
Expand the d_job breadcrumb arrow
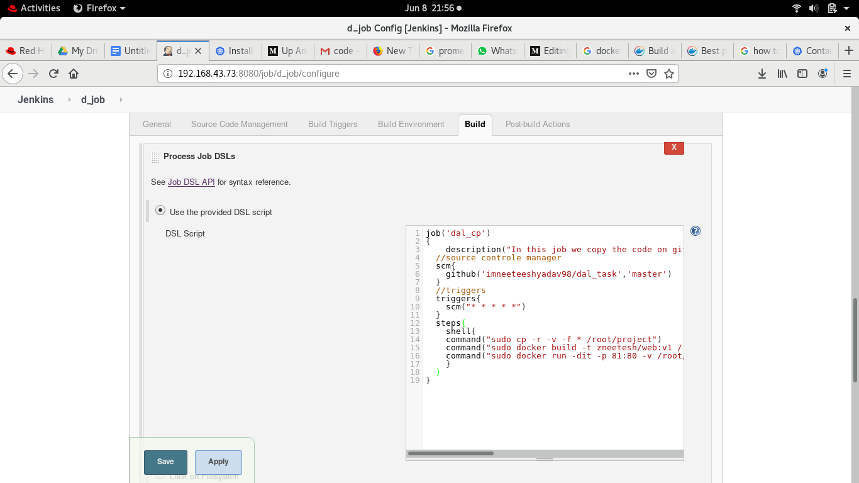click(121, 100)
